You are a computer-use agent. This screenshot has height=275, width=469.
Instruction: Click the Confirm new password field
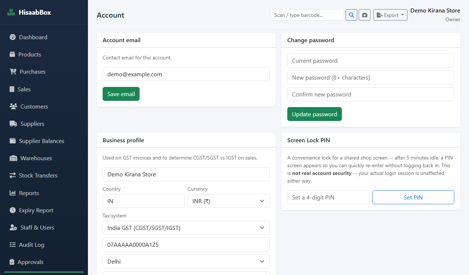click(x=371, y=94)
